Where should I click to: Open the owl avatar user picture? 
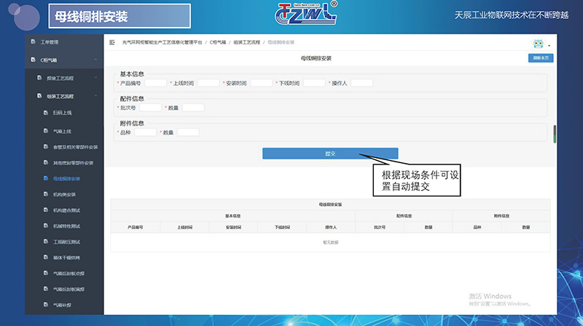(x=538, y=44)
